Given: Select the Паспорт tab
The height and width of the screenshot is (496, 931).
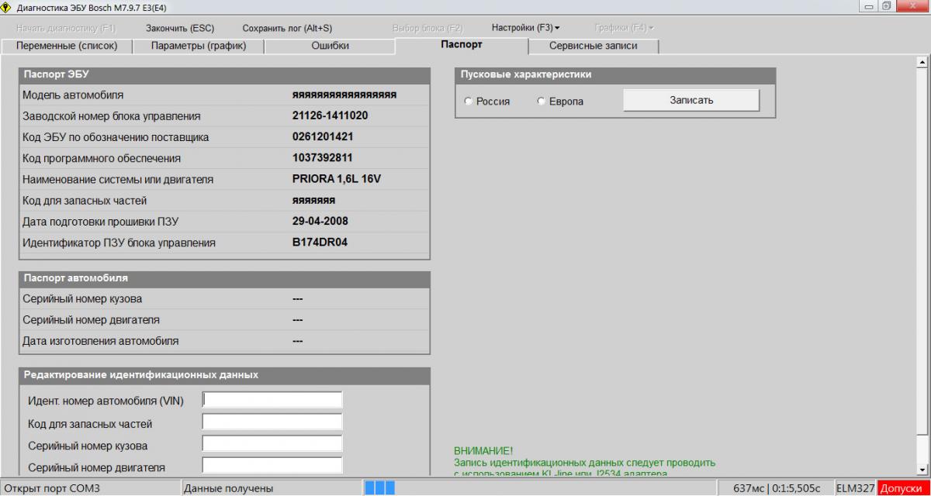Looking at the screenshot, I should [462, 46].
